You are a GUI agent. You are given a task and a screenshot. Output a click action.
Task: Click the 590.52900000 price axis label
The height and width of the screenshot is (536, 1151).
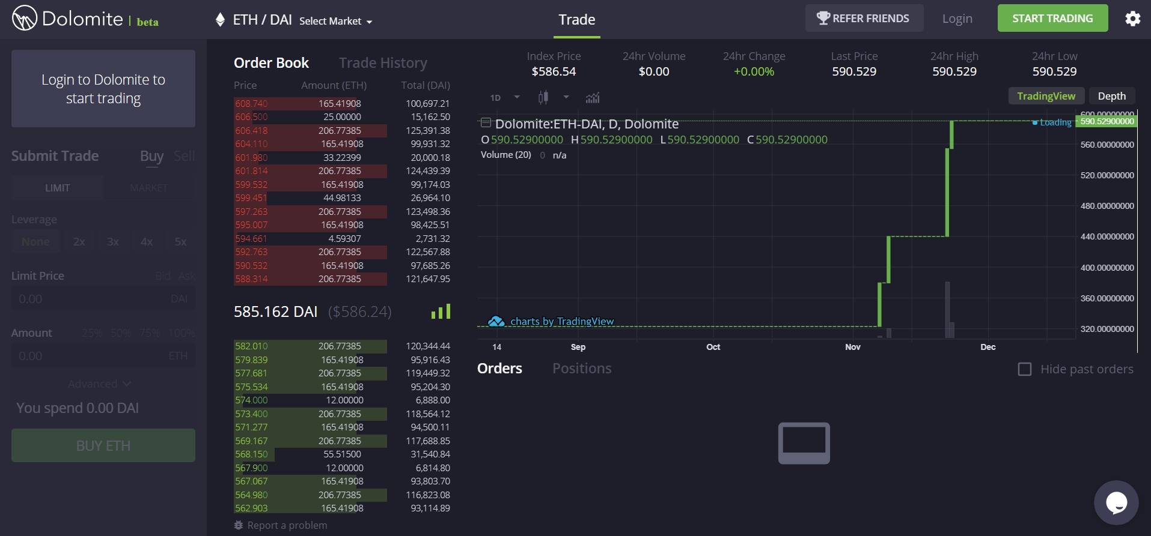coord(1107,121)
